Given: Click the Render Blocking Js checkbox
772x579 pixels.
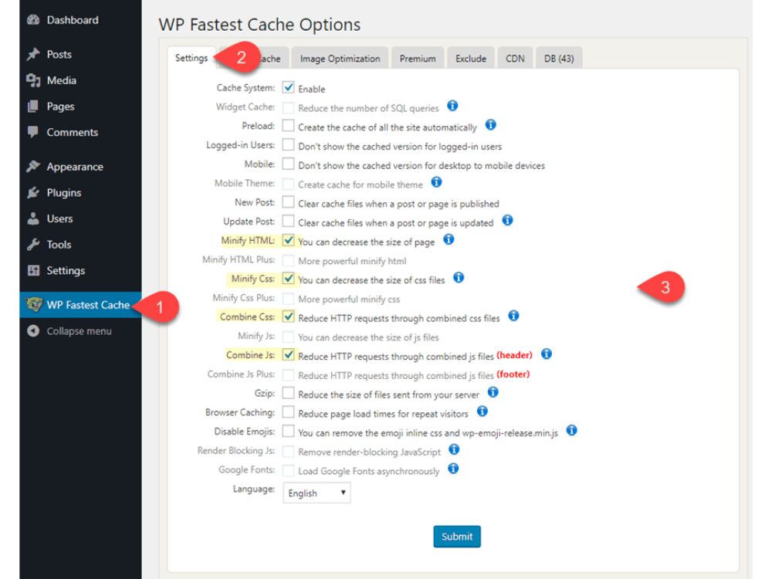Looking at the screenshot, I should (289, 451).
